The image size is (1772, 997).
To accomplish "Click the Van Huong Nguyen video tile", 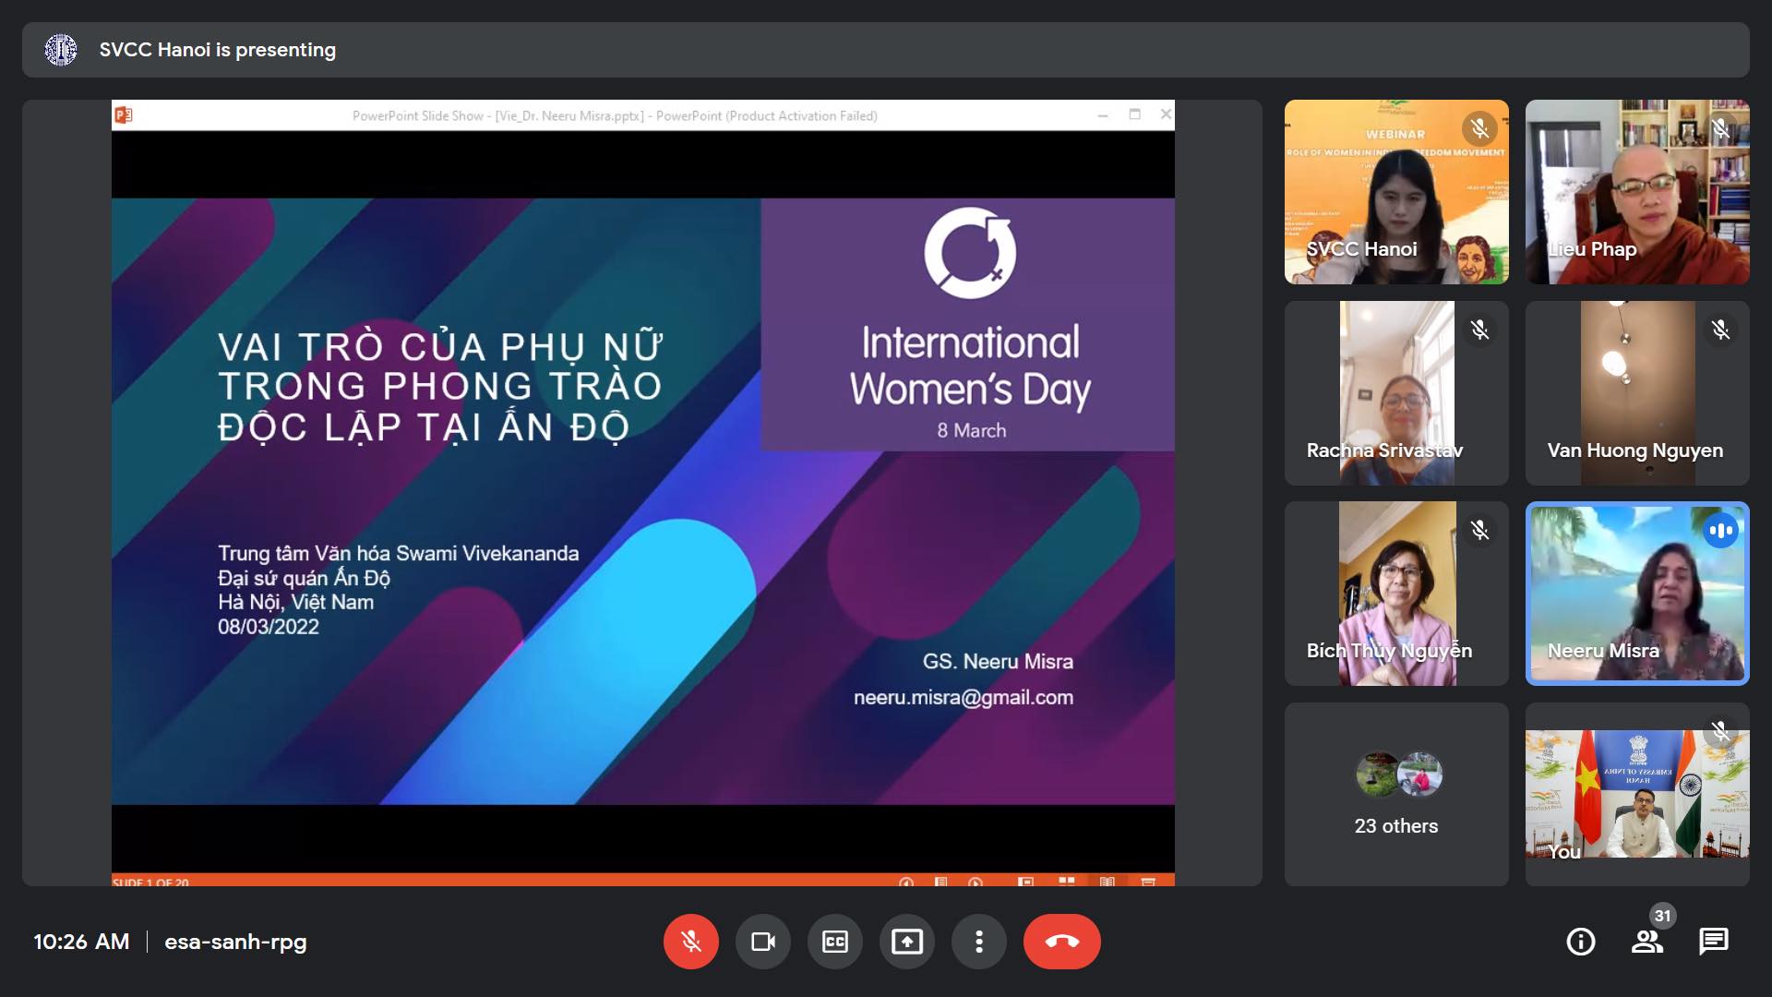I will coord(1636,393).
